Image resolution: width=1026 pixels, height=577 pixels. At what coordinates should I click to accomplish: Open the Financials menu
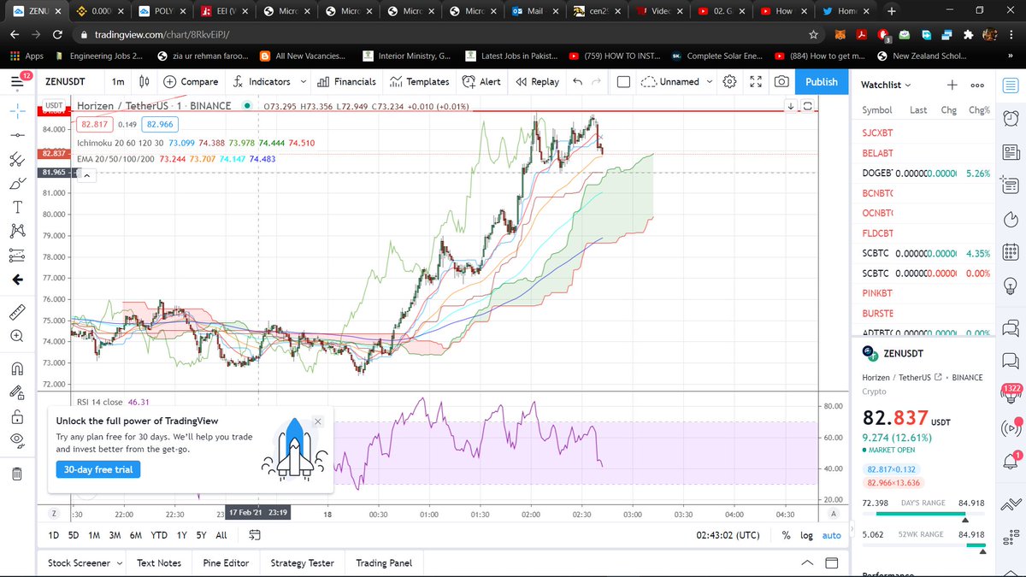(346, 81)
